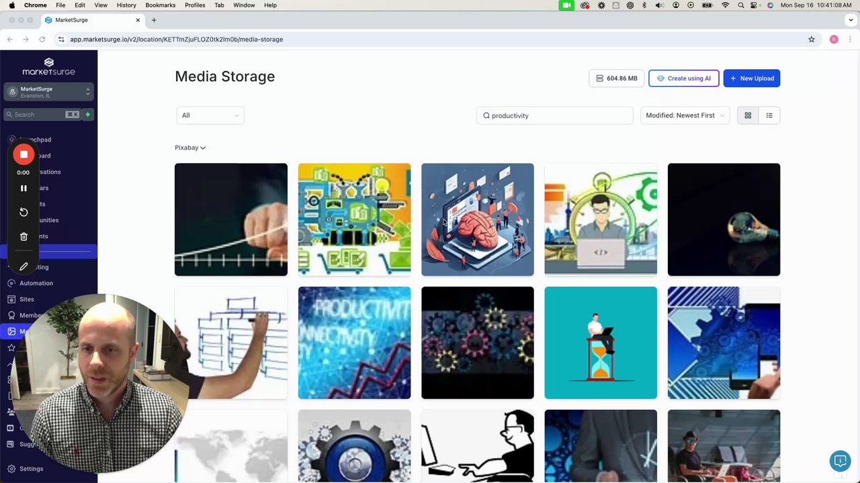Screen dimensions: 860x483
Task: Restart the recording with the undo arrow
Action: pos(24,212)
